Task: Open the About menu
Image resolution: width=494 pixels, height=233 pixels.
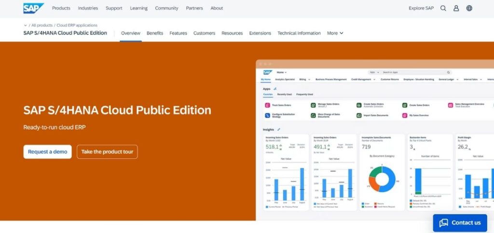Action: click(217, 8)
